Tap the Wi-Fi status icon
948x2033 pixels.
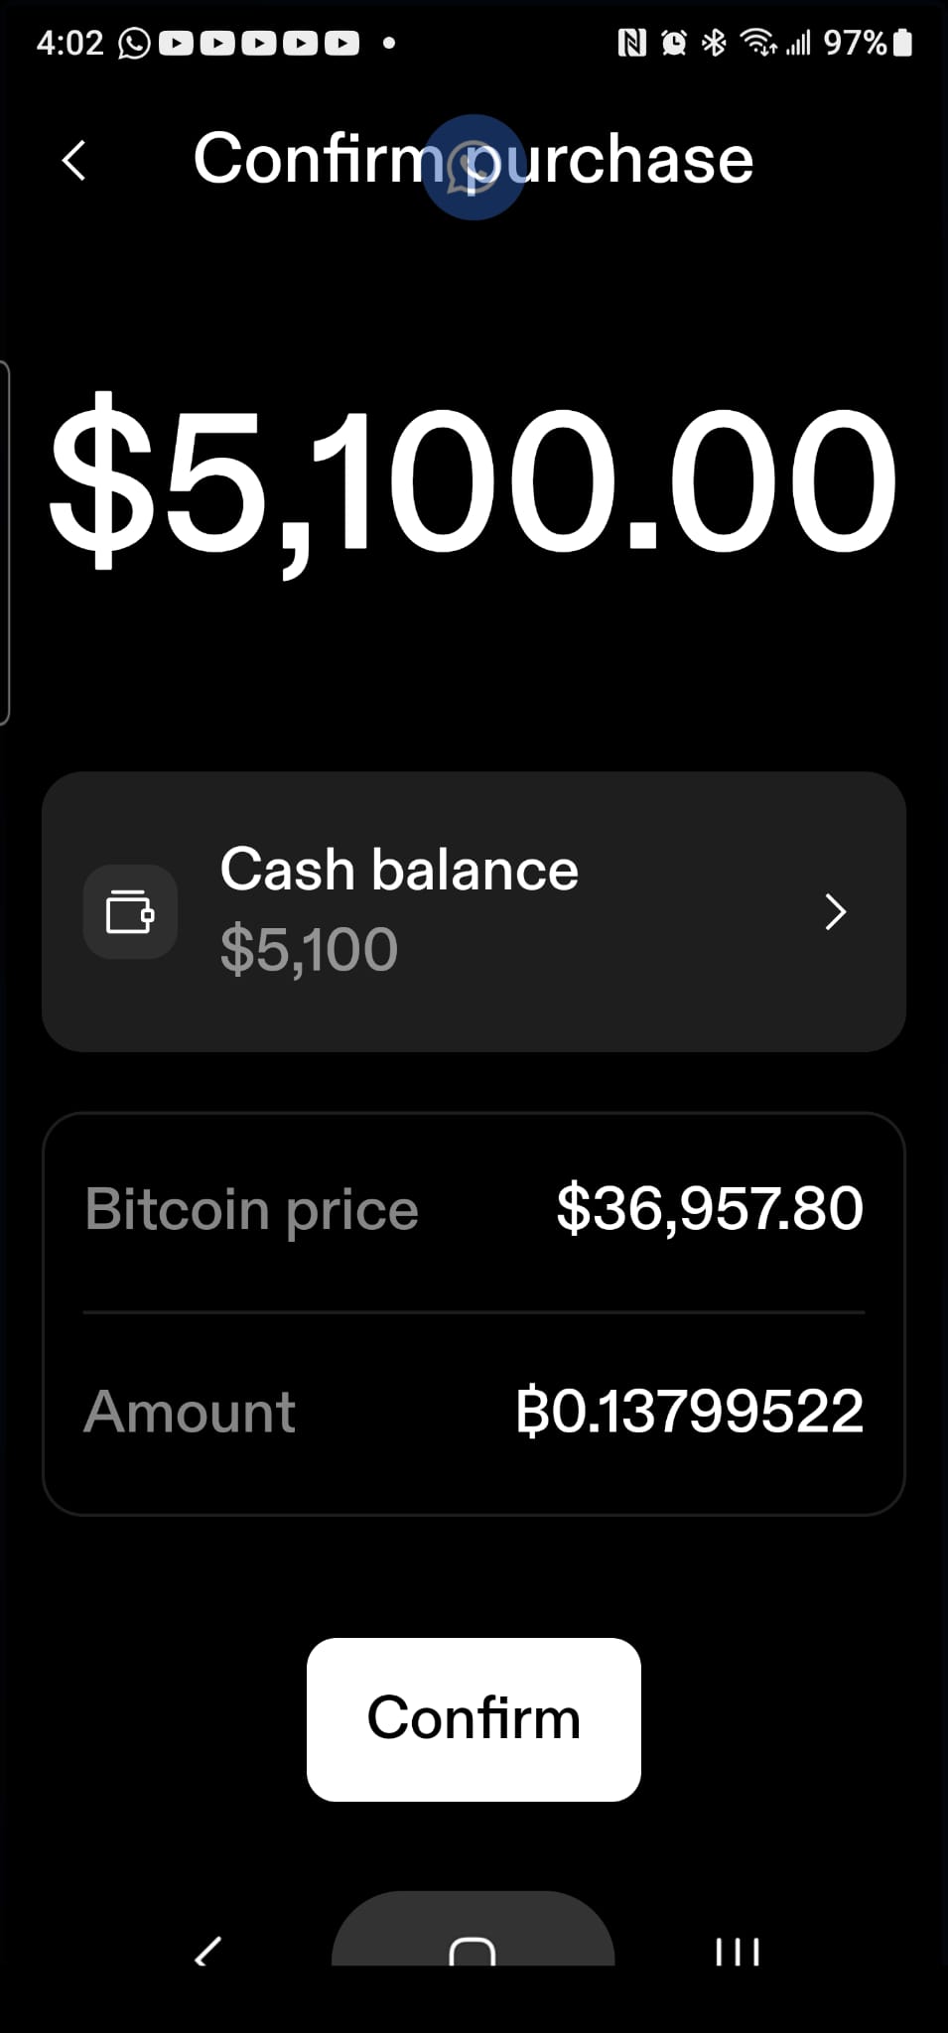point(759,43)
